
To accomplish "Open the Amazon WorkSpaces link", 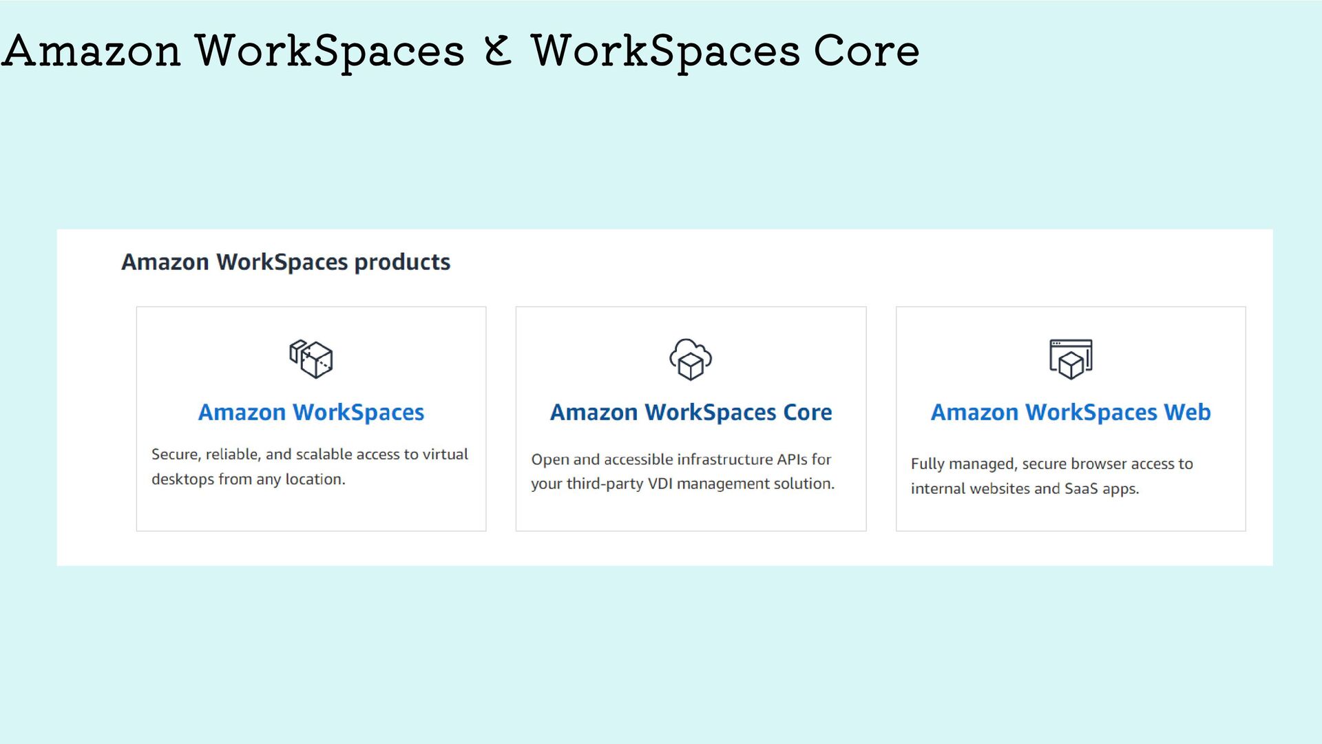I will coord(311,412).
